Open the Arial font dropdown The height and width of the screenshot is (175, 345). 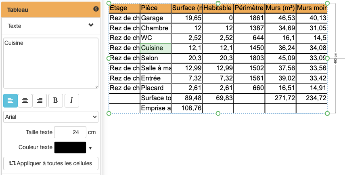[x=51, y=117]
